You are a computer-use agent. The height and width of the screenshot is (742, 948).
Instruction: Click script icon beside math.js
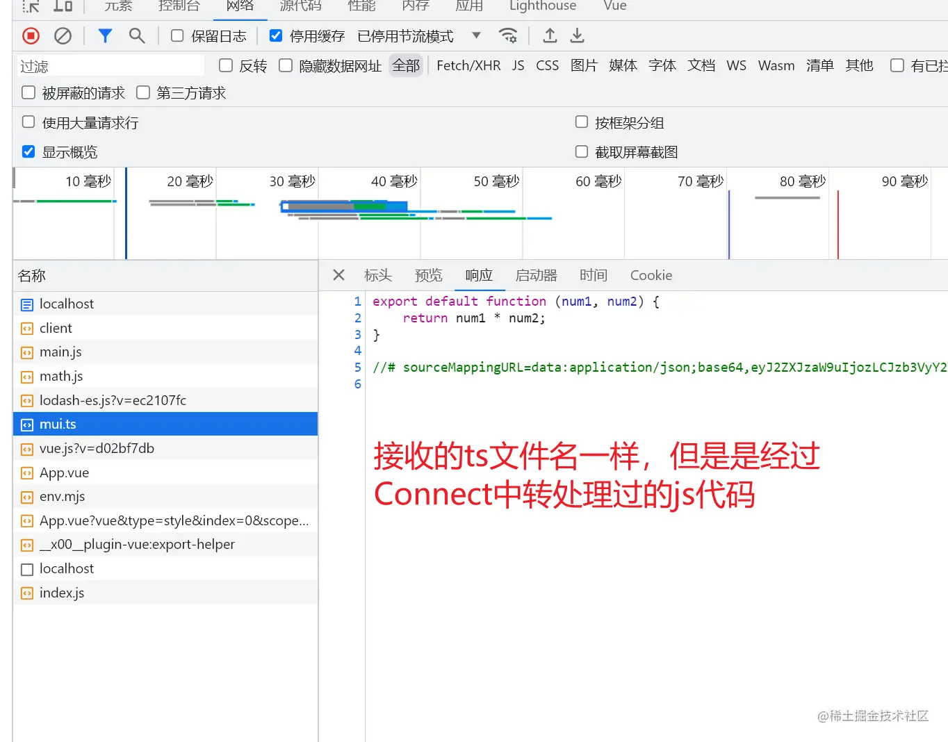pyautogui.click(x=27, y=377)
